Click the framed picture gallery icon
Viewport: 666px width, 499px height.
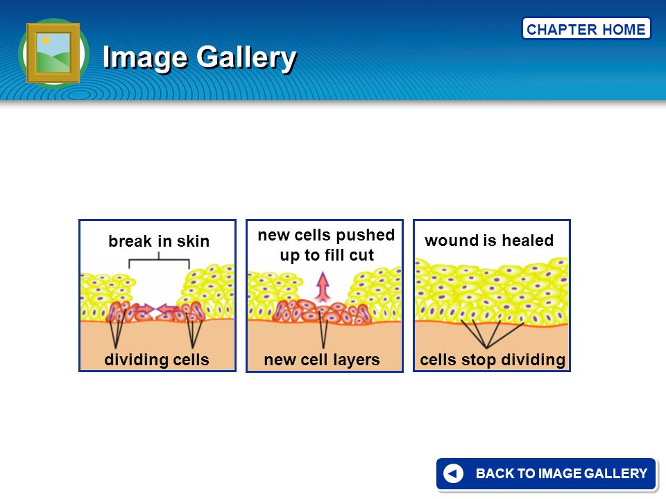pyautogui.click(x=53, y=53)
